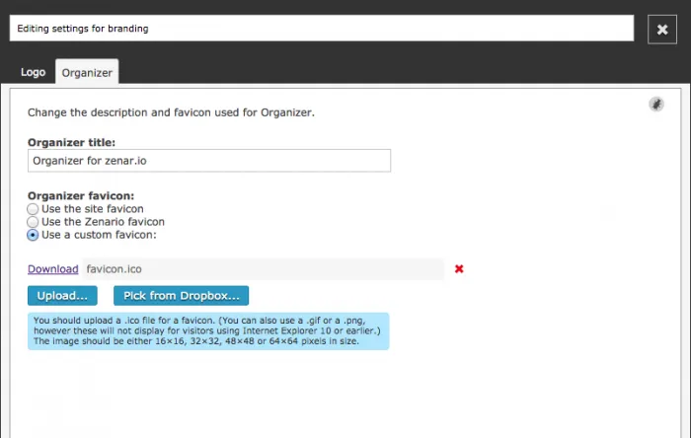Click the description text about Organizer favicon
The width and height of the screenshot is (691, 438).
tap(171, 112)
